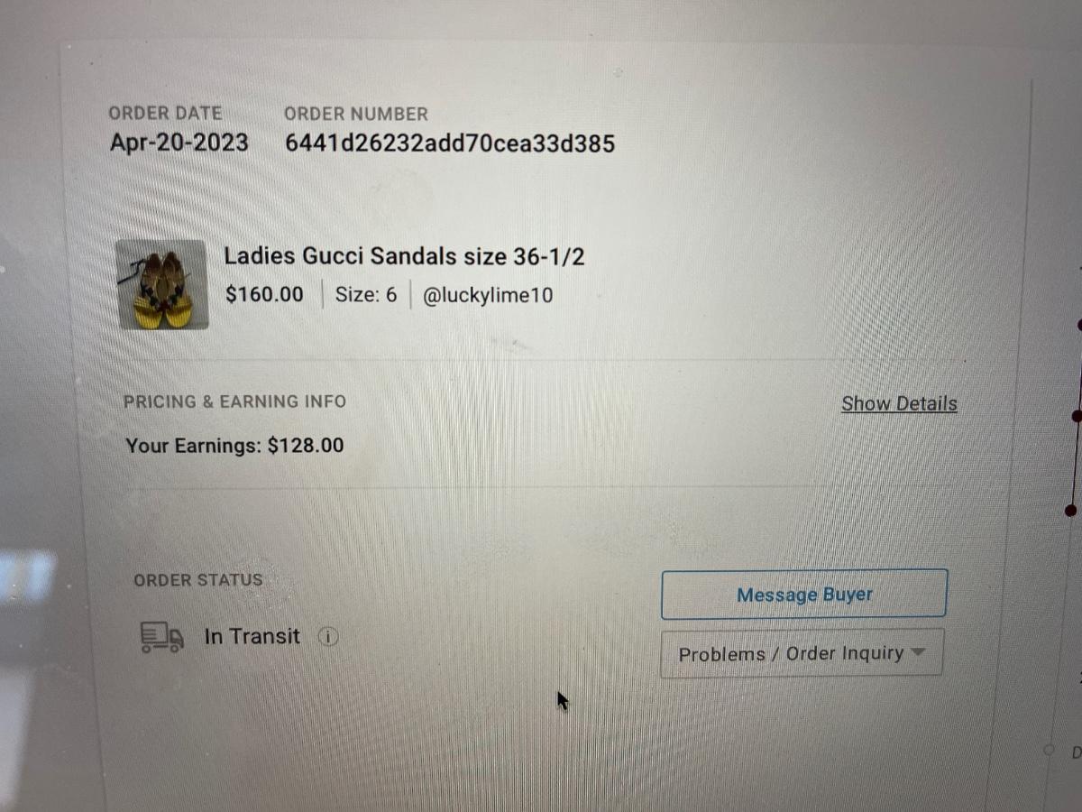Select the order number 6441d26232add70cea33d385

[x=450, y=143]
